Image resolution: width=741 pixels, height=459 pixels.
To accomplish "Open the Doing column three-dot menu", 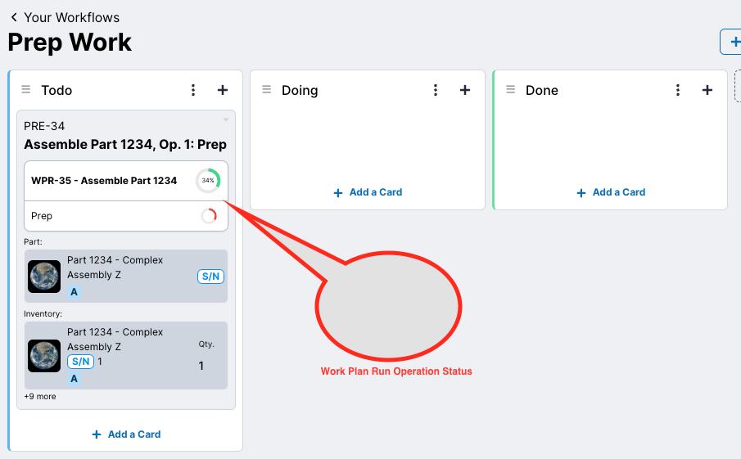I will pyautogui.click(x=436, y=90).
